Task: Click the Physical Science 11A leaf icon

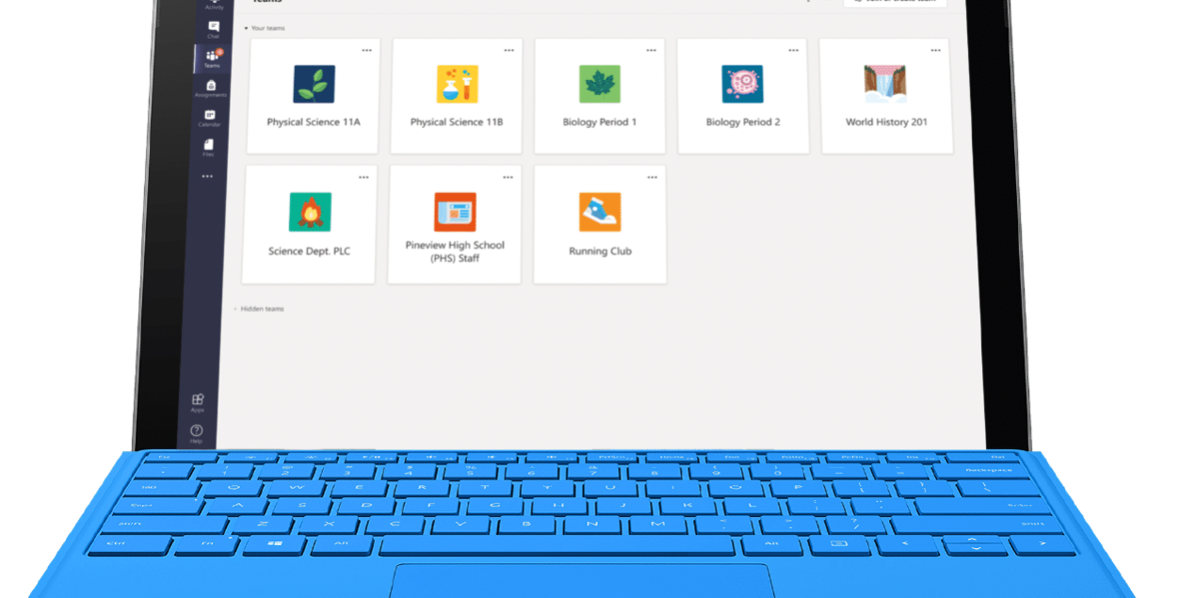Action: (x=314, y=84)
